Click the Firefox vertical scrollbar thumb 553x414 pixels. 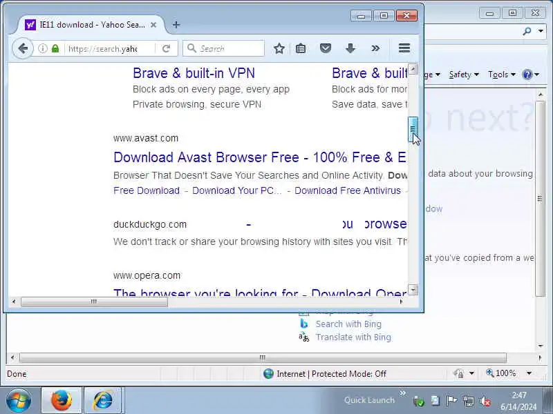click(x=413, y=130)
